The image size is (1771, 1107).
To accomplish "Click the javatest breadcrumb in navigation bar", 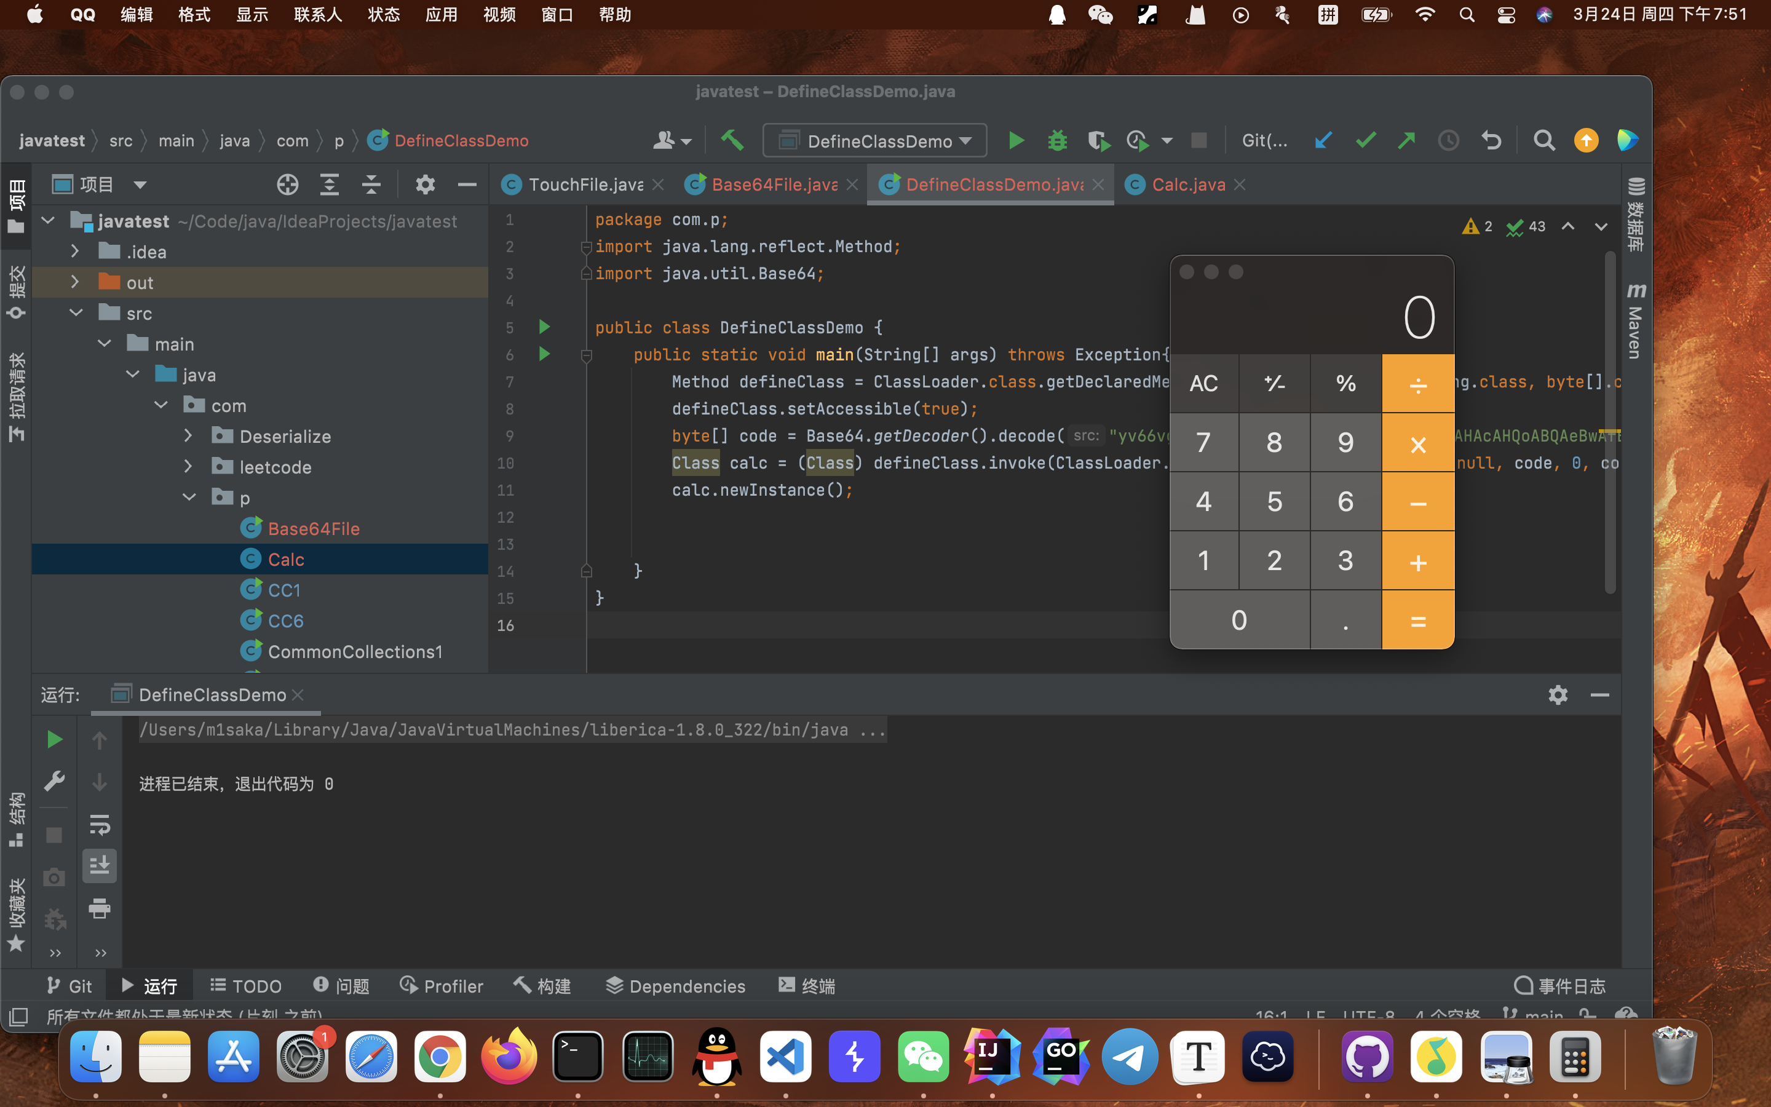I will click(x=52, y=141).
